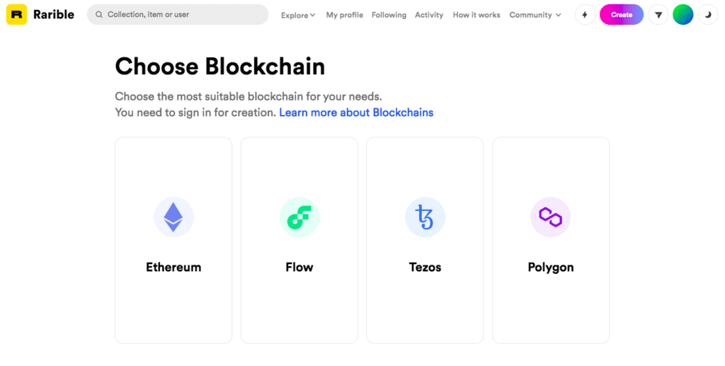Click the Rarible logo icon
Image resolution: width=725 pixels, height=366 pixels.
point(16,15)
